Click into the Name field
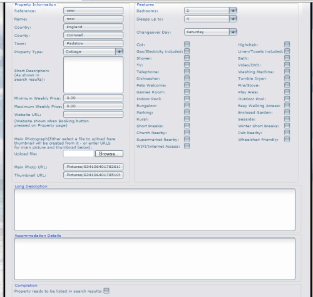Viewport: 313px width, 297px height. (x=93, y=19)
